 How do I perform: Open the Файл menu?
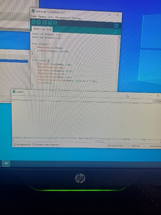click(x=33, y=16)
